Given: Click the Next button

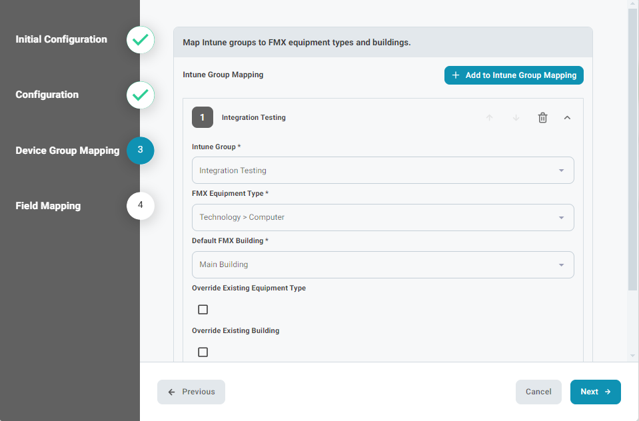Looking at the screenshot, I should (x=596, y=392).
